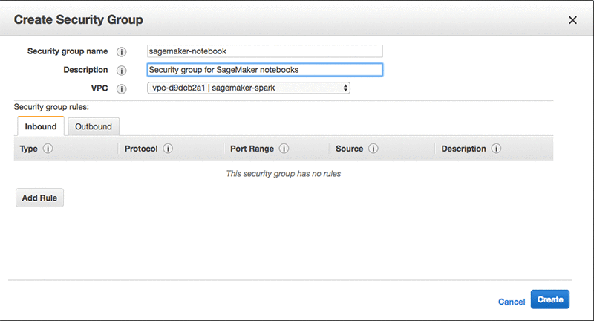
Task: Open the VPC dropdown showing vpc-d9dcb2a1
Action: click(249, 88)
